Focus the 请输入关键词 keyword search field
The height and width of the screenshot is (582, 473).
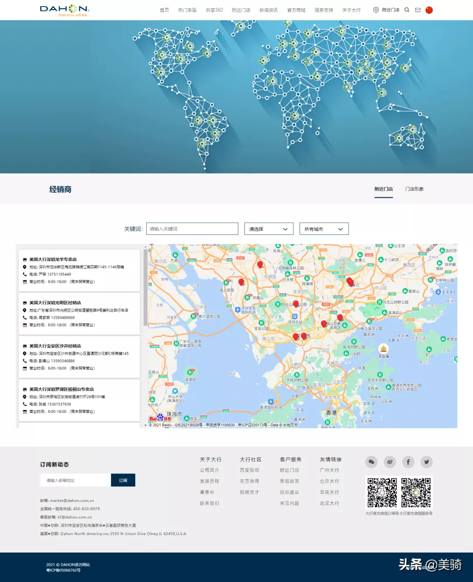click(192, 229)
